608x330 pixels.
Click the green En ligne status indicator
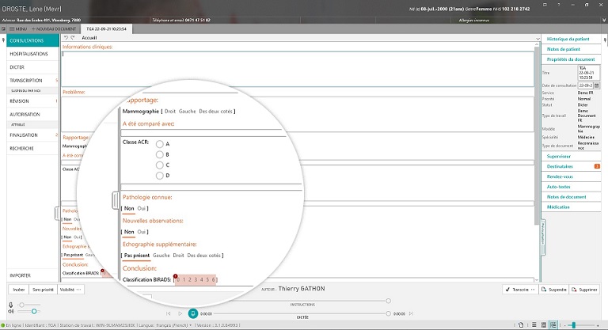[x=3, y=325]
